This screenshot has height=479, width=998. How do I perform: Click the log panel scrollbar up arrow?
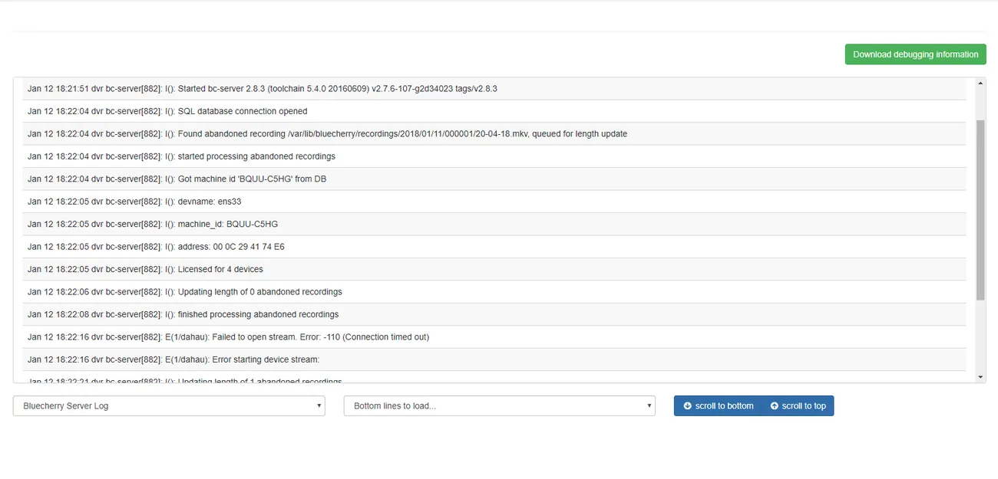980,83
